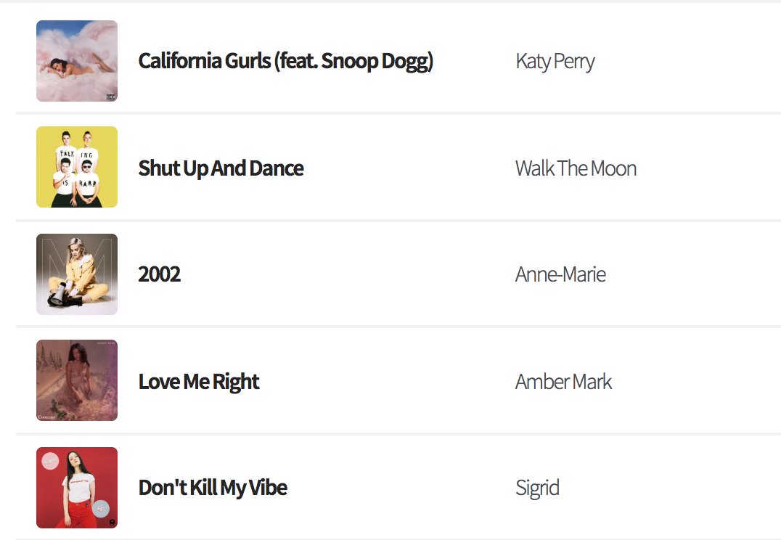Image resolution: width=781 pixels, height=540 pixels.
Task: Open the California Gurls album cover
Action: tap(77, 61)
